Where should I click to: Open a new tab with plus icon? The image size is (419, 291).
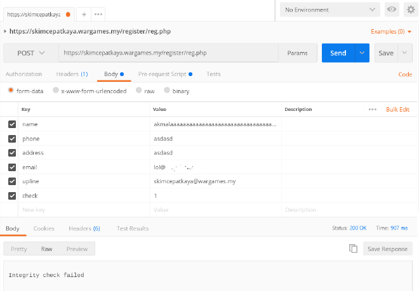pyautogui.click(x=84, y=14)
